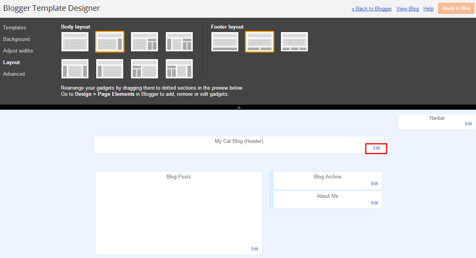Choose the one-column footer layout
The width and height of the screenshot is (476, 258).
[x=225, y=42]
